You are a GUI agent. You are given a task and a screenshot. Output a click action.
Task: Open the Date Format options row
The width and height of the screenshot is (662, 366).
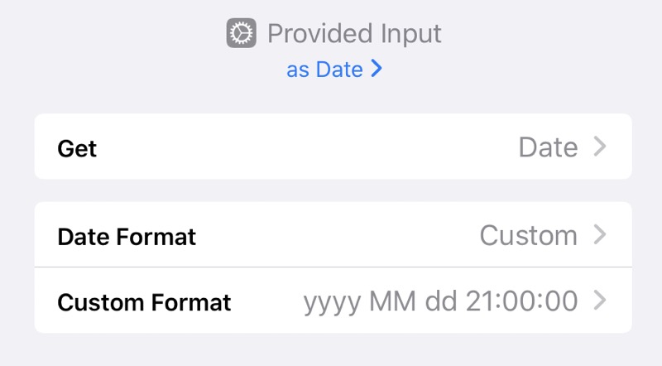pyautogui.click(x=333, y=234)
